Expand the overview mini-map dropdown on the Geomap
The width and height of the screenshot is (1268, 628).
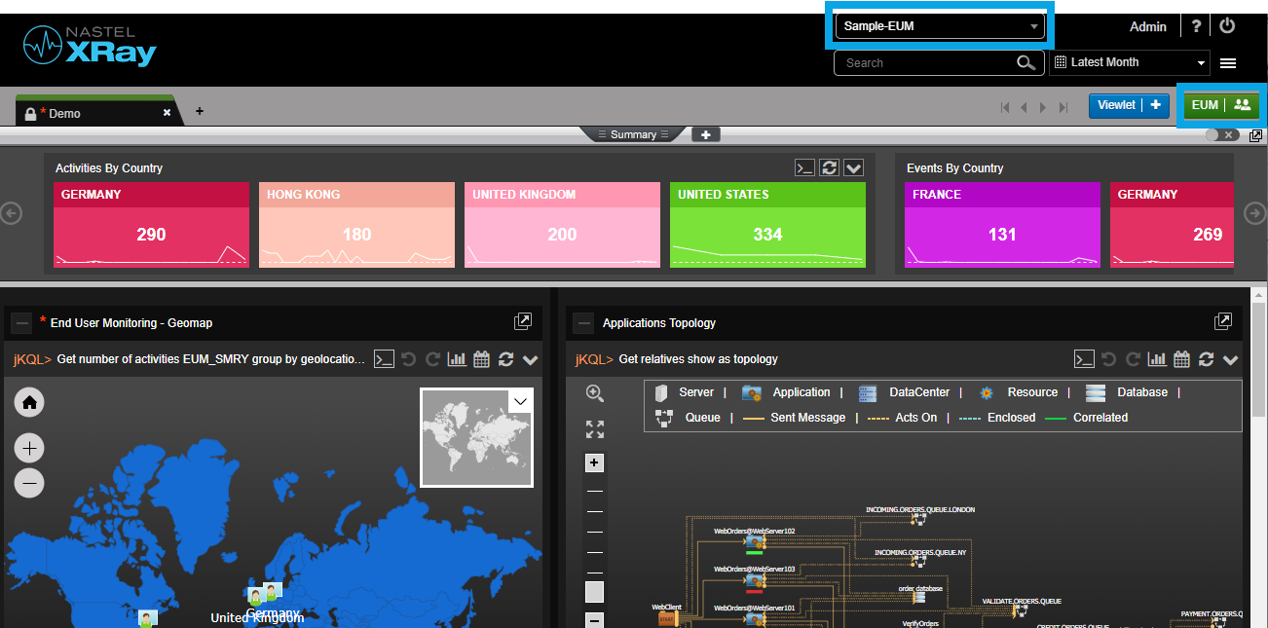[520, 400]
